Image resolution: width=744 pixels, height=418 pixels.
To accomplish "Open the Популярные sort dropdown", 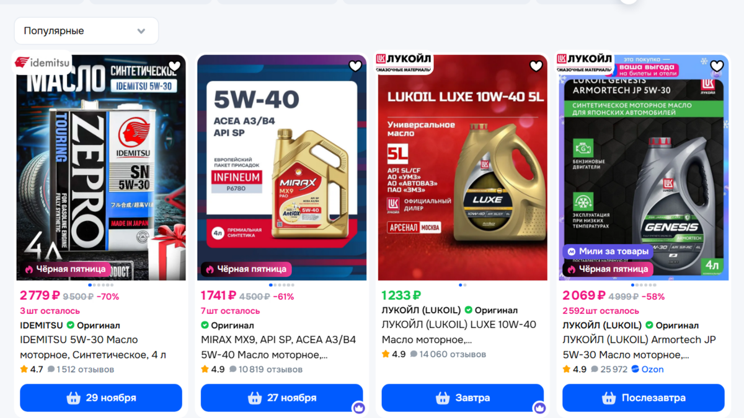I will point(86,31).
